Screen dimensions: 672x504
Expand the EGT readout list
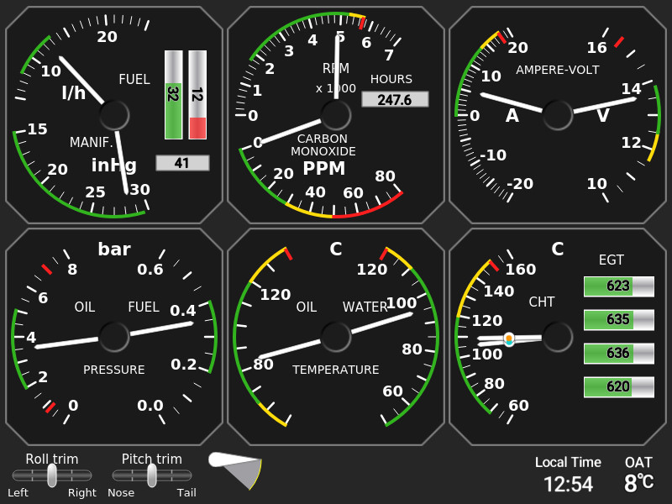[x=618, y=336]
